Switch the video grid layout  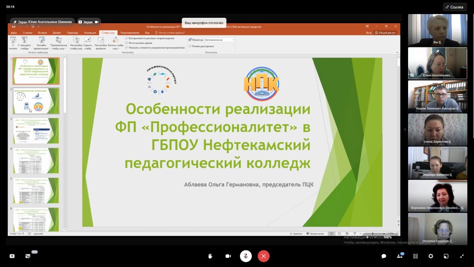(415, 256)
